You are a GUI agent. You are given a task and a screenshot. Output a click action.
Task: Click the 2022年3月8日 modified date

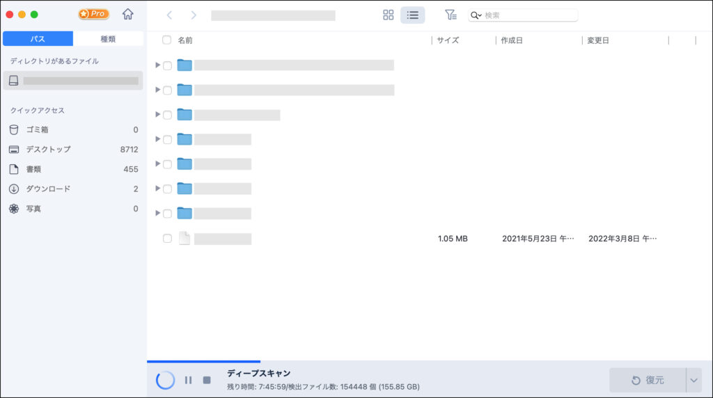pos(622,239)
